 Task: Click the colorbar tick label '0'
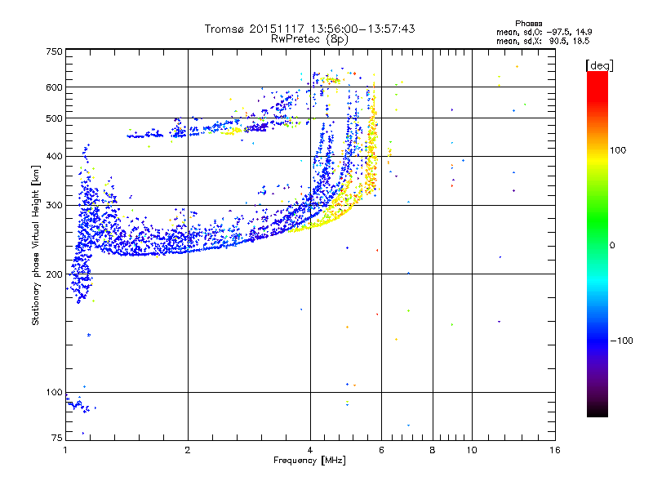pos(612,245)
